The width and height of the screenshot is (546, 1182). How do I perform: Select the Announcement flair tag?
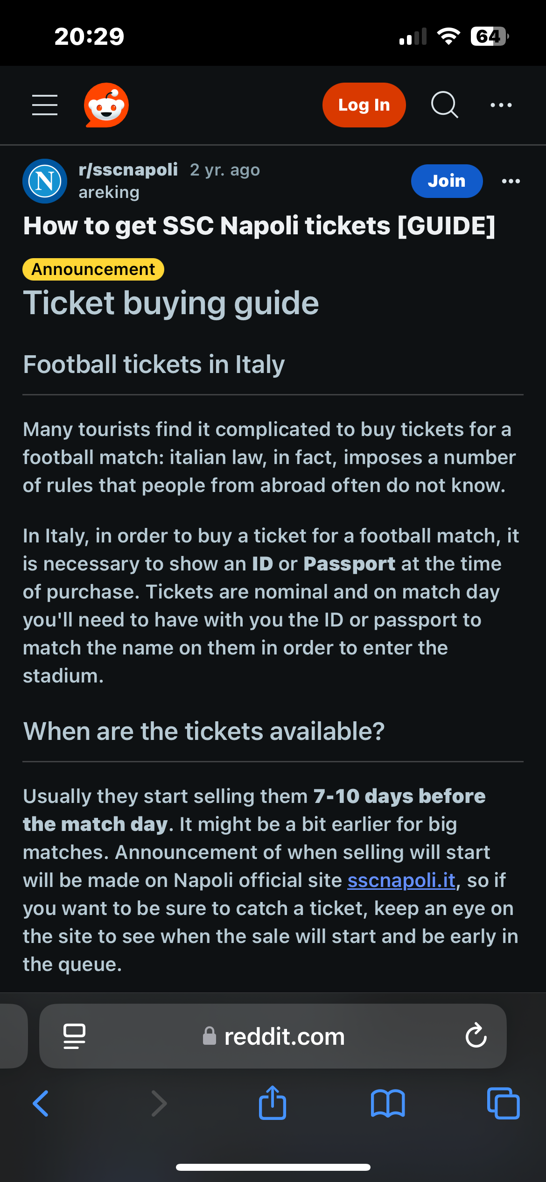point(93,269)
